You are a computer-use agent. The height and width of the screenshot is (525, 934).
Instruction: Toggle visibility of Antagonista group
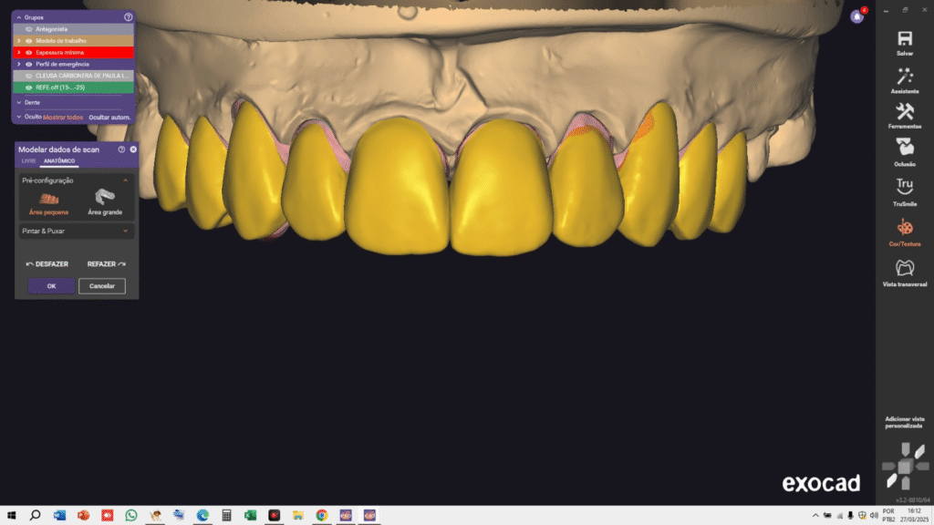(29, 29)
